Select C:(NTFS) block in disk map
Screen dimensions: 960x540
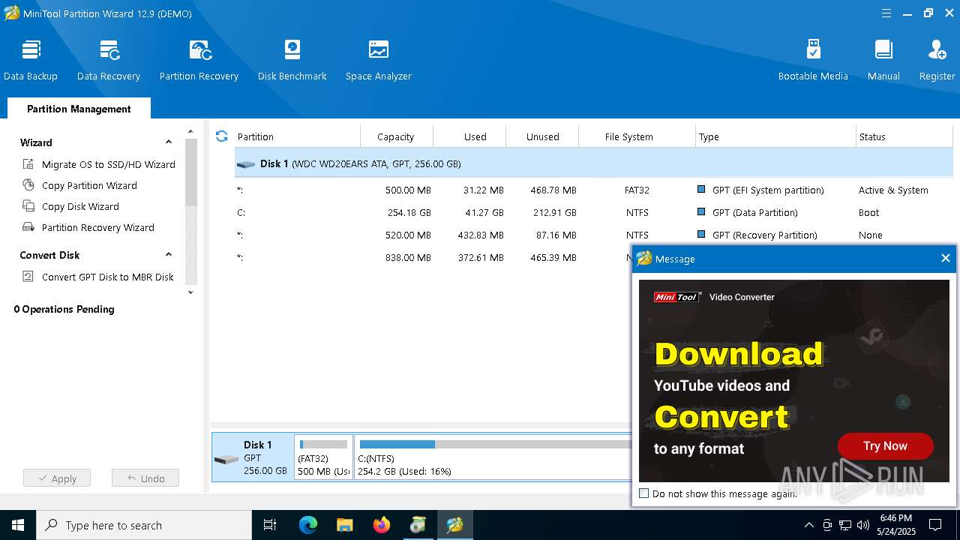pyautogui.click(x=493, y=457)
